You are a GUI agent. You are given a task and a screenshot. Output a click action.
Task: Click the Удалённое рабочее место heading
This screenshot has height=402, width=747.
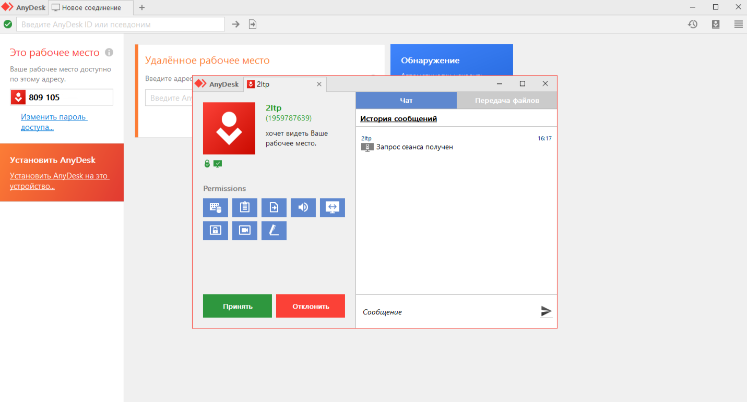pyautogui.click(x=207, y=60)
